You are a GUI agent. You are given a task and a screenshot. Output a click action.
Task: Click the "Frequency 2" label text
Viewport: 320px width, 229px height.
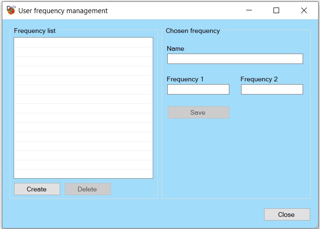coord(259,79)
